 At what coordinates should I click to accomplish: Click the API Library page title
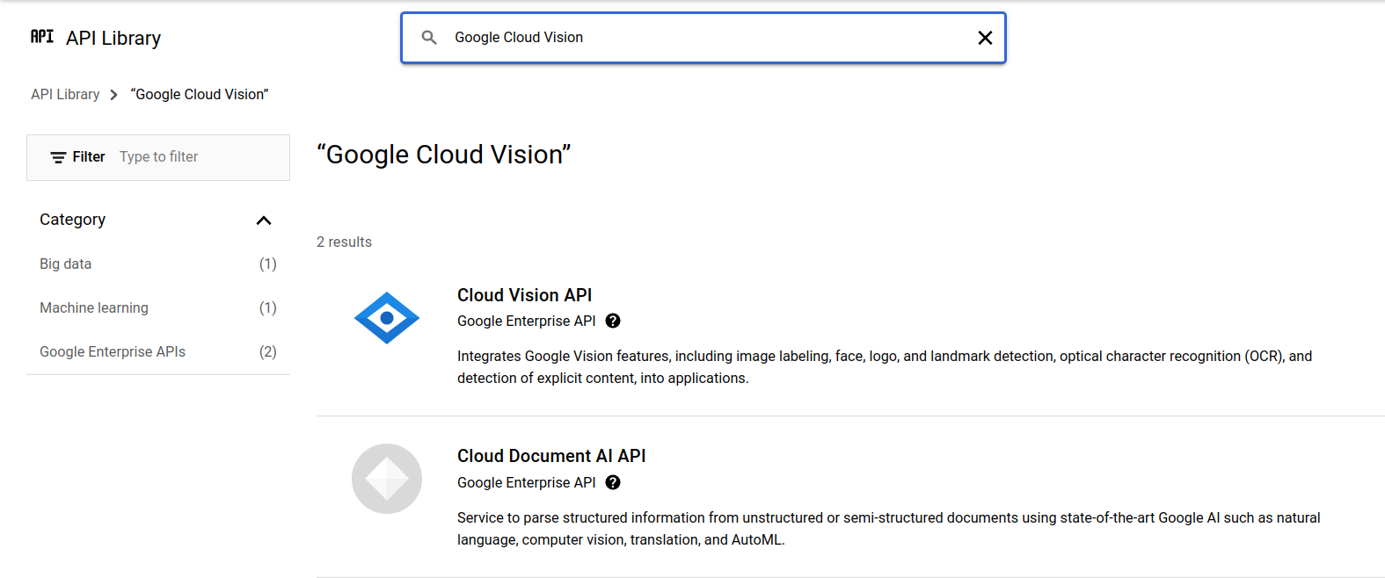click(x=113, y=38)
